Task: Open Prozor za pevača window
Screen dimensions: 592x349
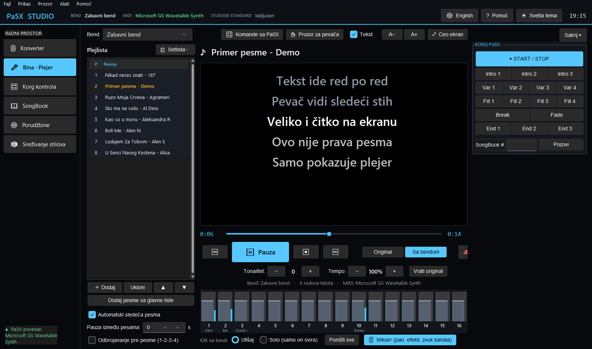Action: point(315,34)
